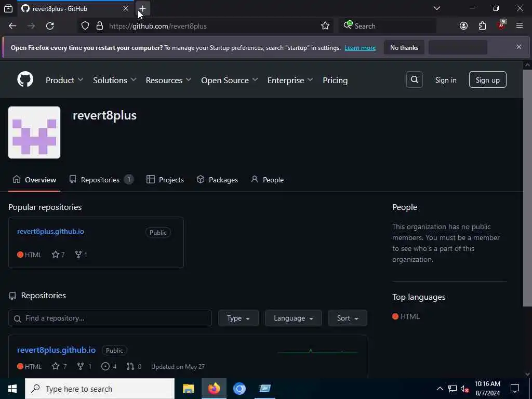Viewport: 532px width, 399px height.
Task: Click the Firefox Search box
Action: tap(388, 26)
